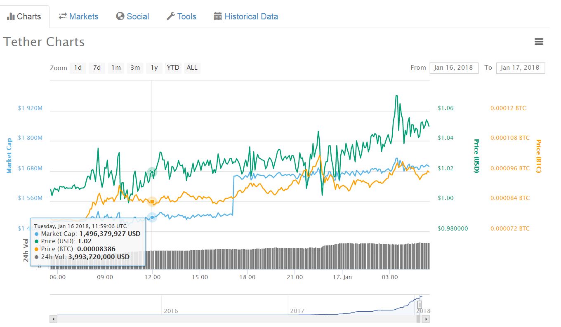Click the From date field Jan 16, 2018
Screen dimensions: 561x327
pyautogui.click(x=454, y=68)
